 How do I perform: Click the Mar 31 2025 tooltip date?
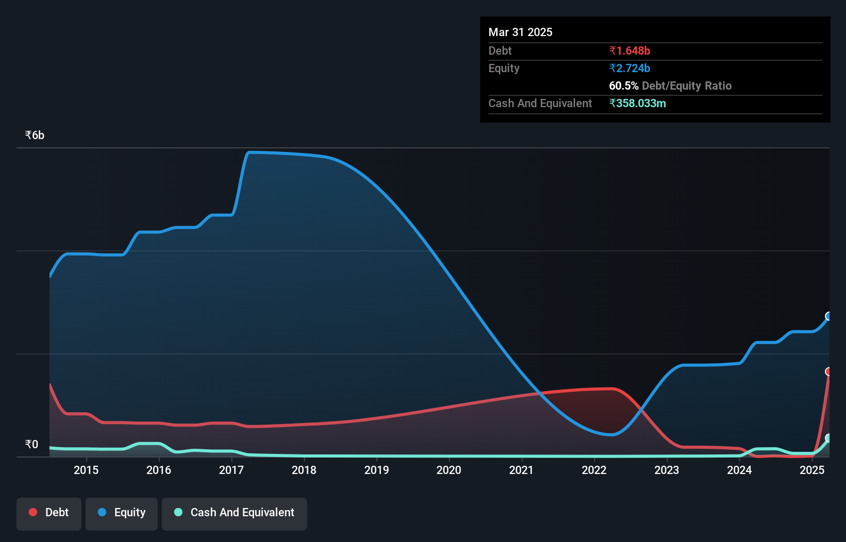520,32
